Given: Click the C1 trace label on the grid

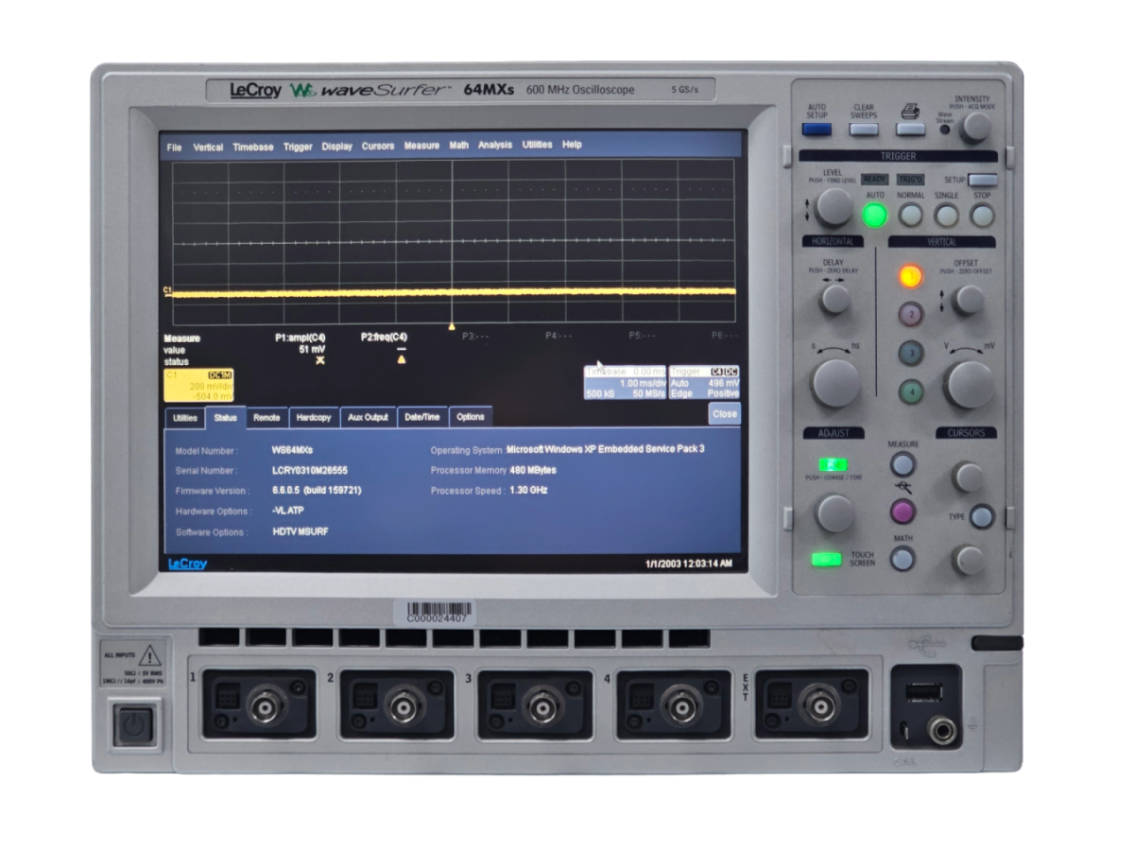Looking at the screenshot, I should click(167, 289).
